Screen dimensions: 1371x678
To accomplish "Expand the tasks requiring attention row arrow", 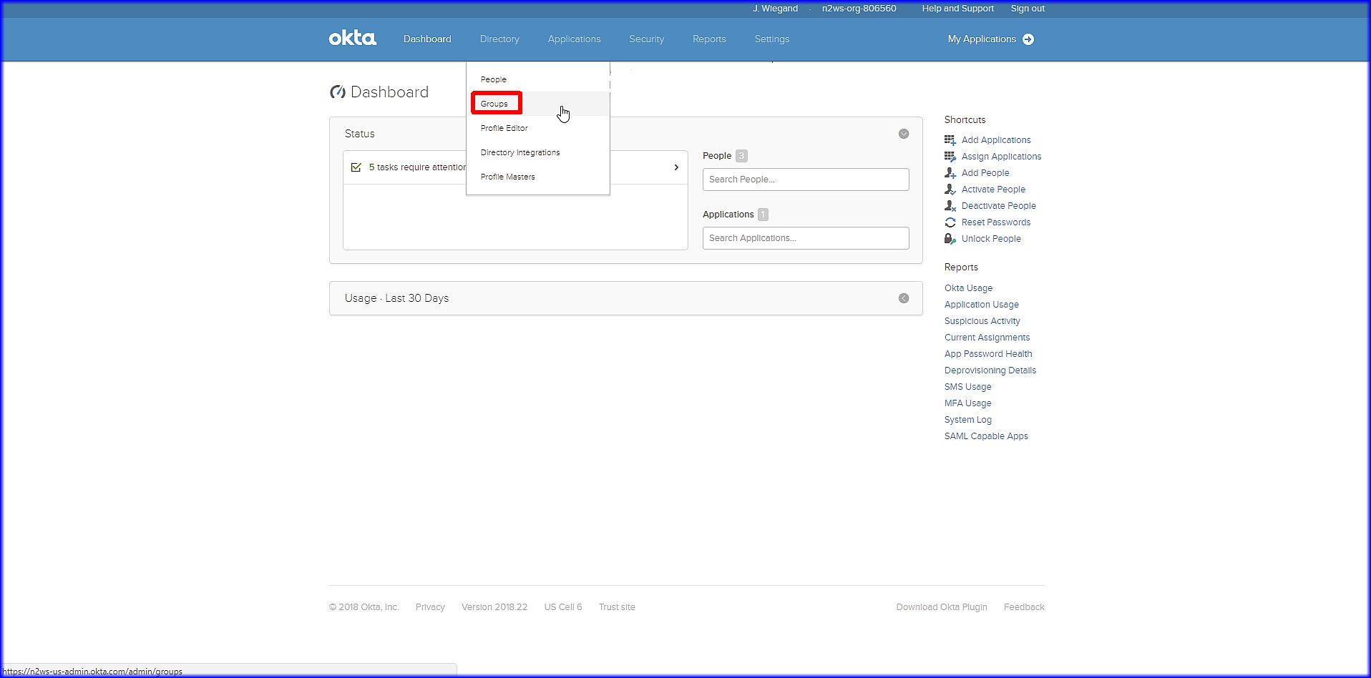I will (x=676, y=167).
